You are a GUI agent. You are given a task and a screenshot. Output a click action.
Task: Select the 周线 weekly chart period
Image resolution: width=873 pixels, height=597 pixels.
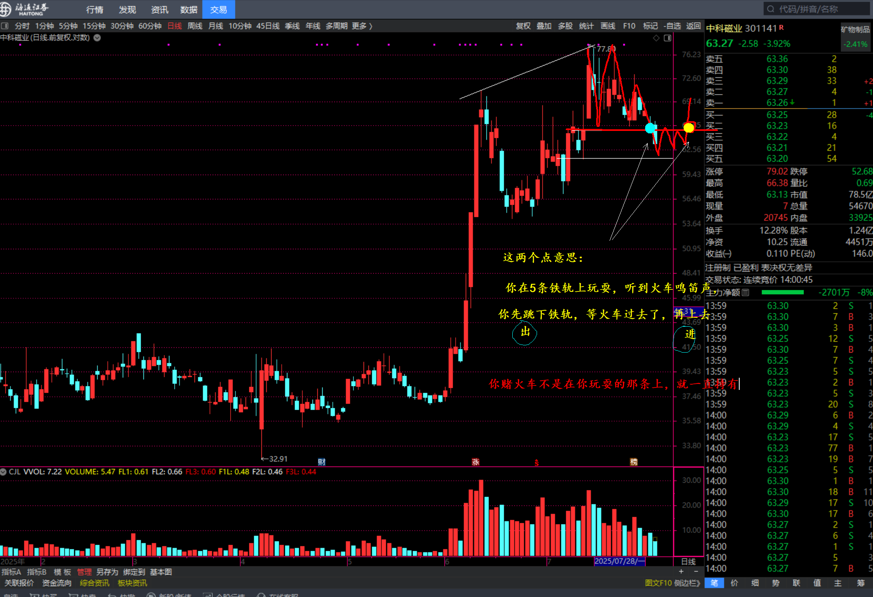click(x=195, y=26)
